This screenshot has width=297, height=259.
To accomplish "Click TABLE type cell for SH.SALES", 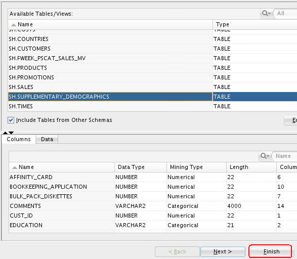I will (x=222, y=87).
